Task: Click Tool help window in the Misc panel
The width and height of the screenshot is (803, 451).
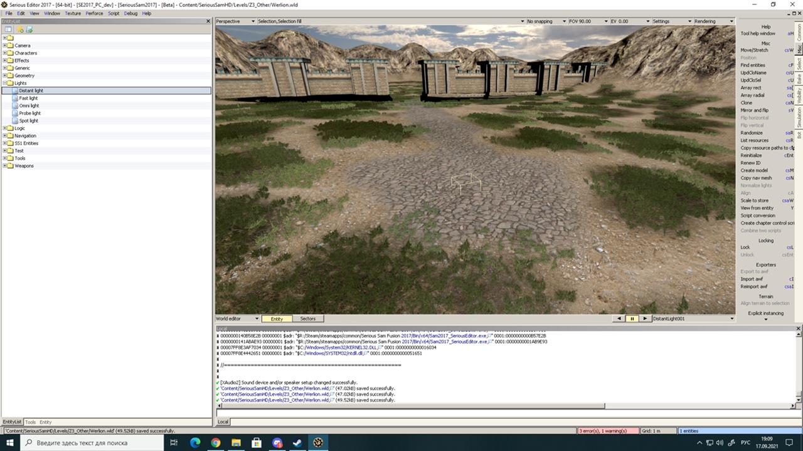Action: click(758, 34)
